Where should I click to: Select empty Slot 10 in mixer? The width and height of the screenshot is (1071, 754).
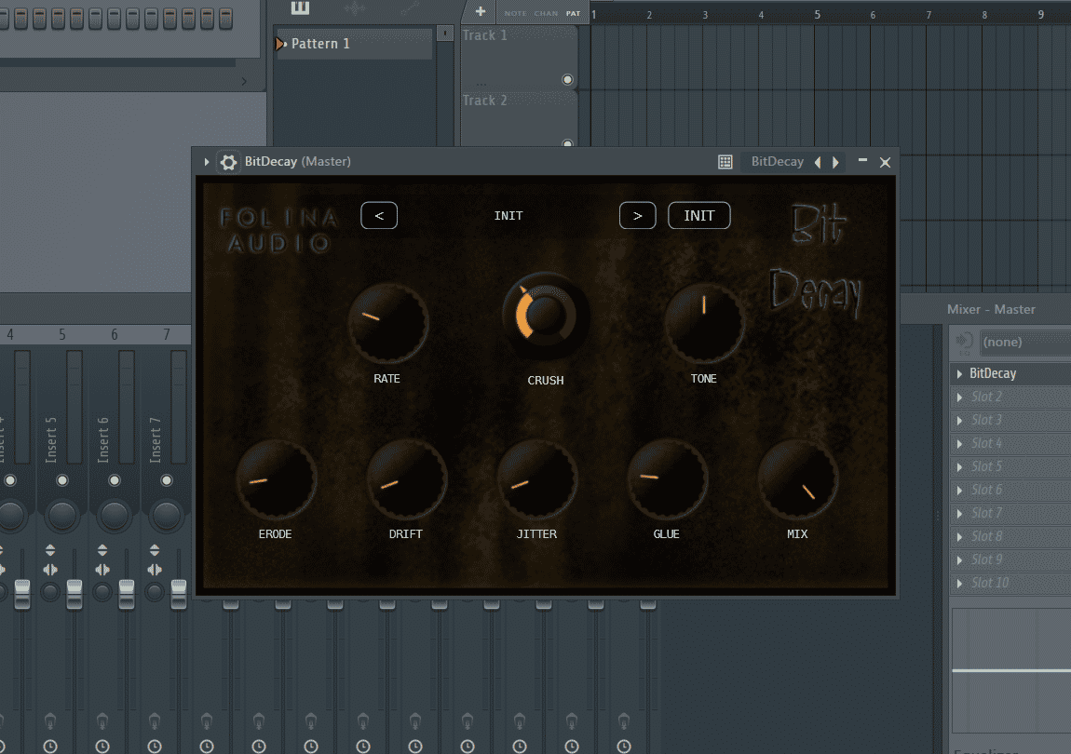(1010, 583)
